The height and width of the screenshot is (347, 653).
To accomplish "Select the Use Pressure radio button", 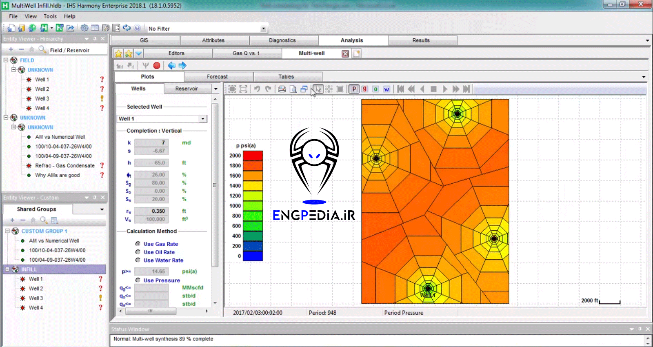I will pos(138,280).
